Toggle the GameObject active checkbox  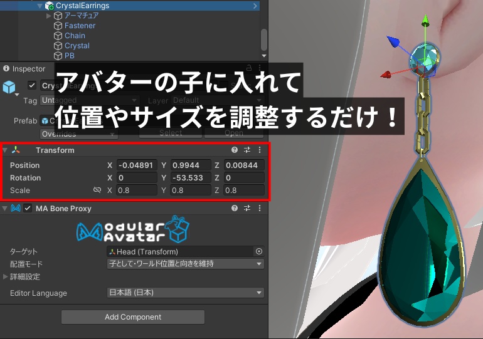pyautogui.click(x=32, y=85)
